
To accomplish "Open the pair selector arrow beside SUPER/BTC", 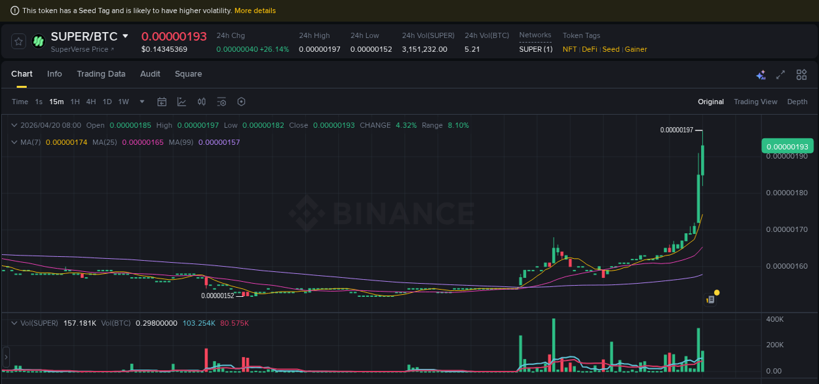I will [125, 36].
